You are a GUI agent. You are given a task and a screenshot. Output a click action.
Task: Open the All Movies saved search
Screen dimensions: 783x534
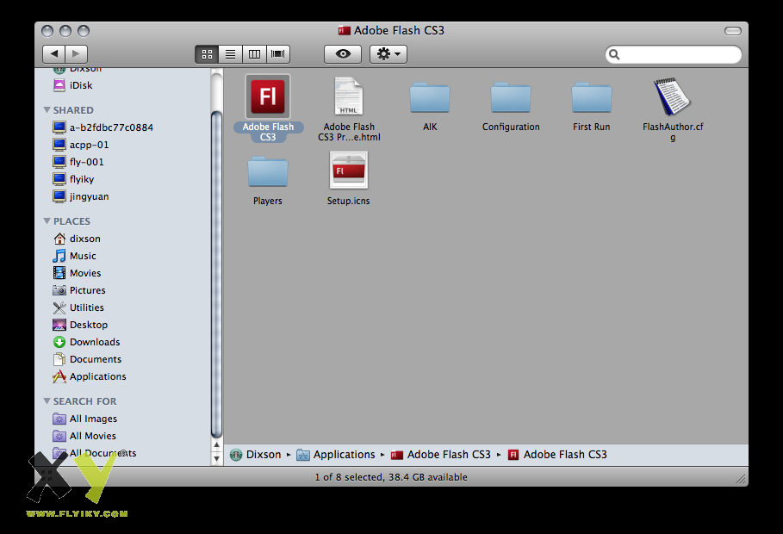point(84,436)
